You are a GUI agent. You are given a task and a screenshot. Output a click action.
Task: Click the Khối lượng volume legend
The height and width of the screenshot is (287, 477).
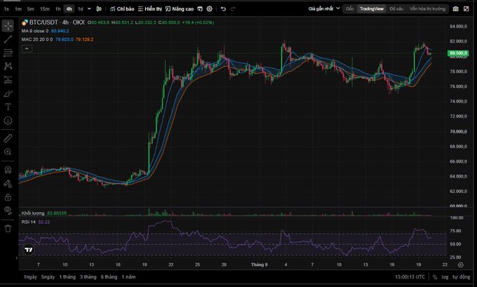(33, 213)
